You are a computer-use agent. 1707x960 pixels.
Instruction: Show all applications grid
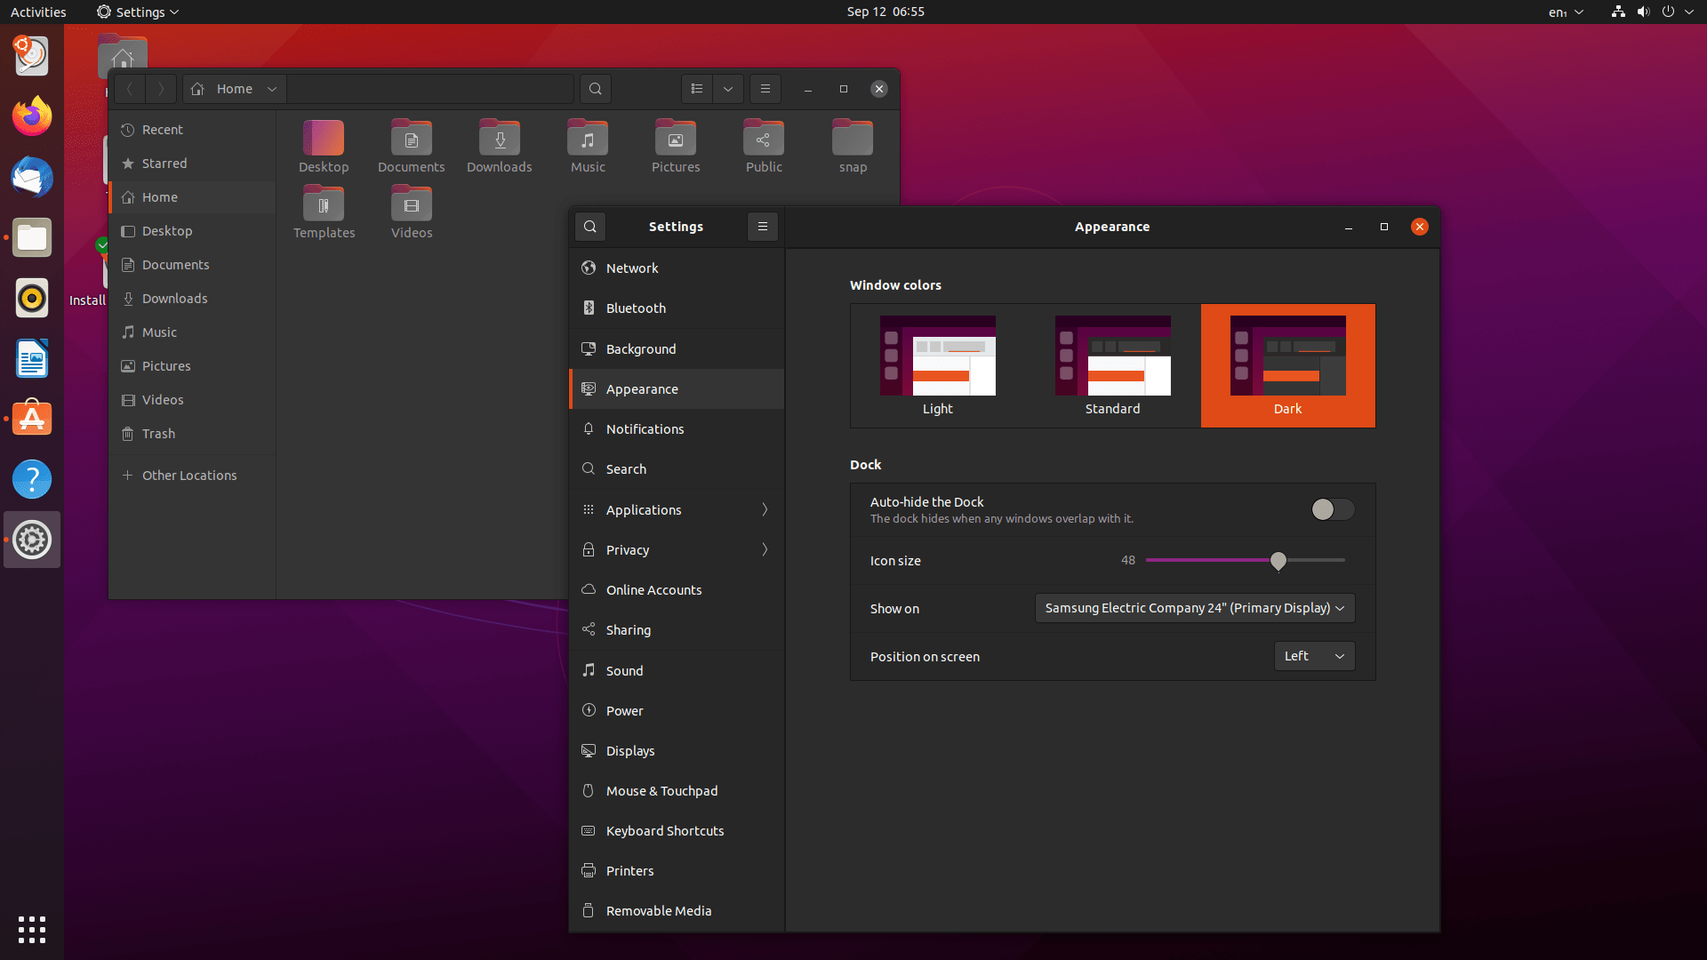coord(32,930)
